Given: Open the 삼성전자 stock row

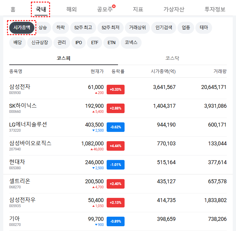Looking at the screenshot, I should click(118, 89).
